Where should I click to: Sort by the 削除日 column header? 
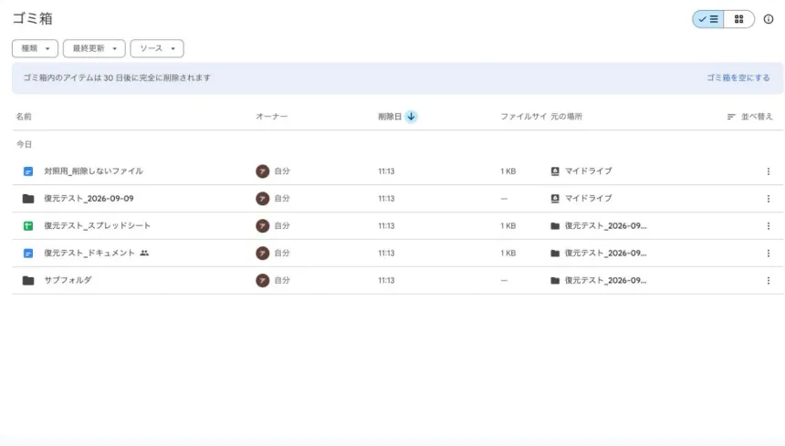point(390,117)
